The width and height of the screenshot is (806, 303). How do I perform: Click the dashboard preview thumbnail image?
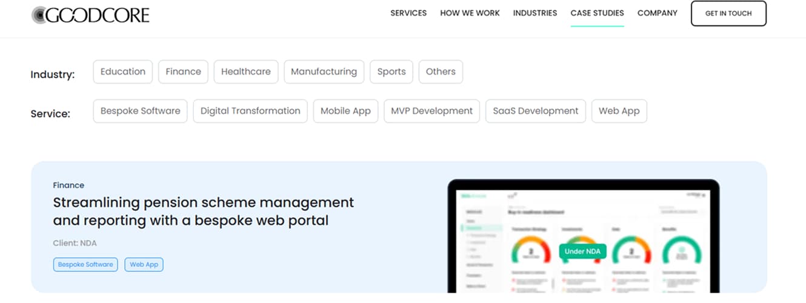[583, 238]
